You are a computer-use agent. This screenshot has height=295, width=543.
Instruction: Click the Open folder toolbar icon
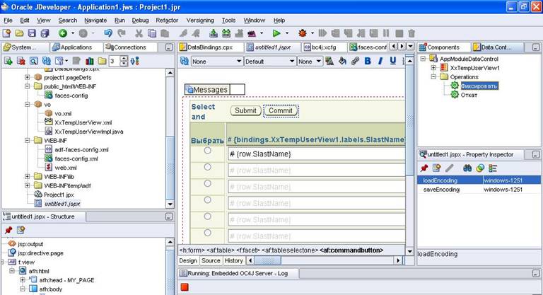19,33
